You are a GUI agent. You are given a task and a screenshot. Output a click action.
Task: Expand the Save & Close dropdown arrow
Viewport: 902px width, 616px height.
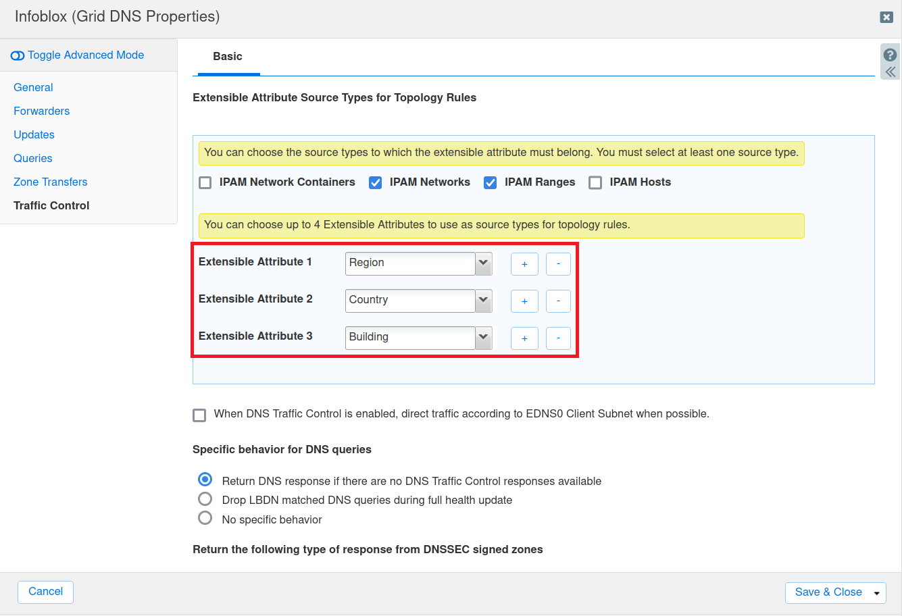point(876,593)
